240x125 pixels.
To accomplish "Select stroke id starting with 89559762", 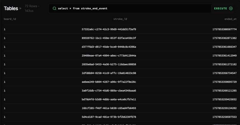I will coord(109,38).
